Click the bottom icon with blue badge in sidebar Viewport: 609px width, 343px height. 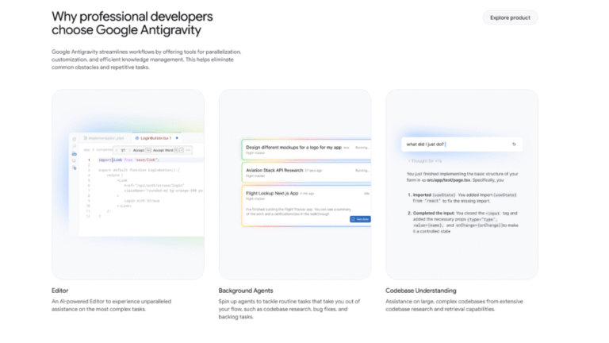click(x=75, y=168)
